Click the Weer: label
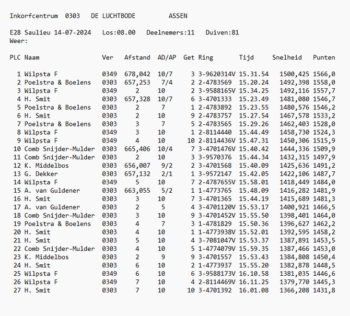 point(18,41)
